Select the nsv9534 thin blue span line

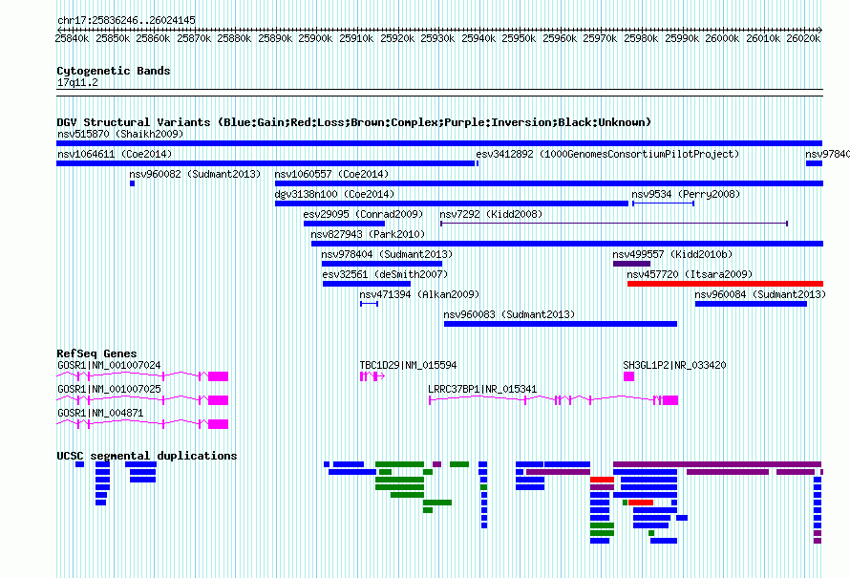[x=664, y=203]
